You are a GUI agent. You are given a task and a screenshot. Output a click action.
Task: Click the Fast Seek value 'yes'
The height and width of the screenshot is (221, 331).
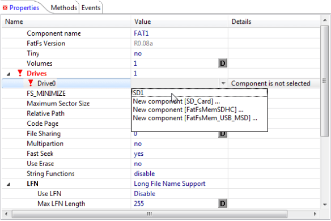139,154
